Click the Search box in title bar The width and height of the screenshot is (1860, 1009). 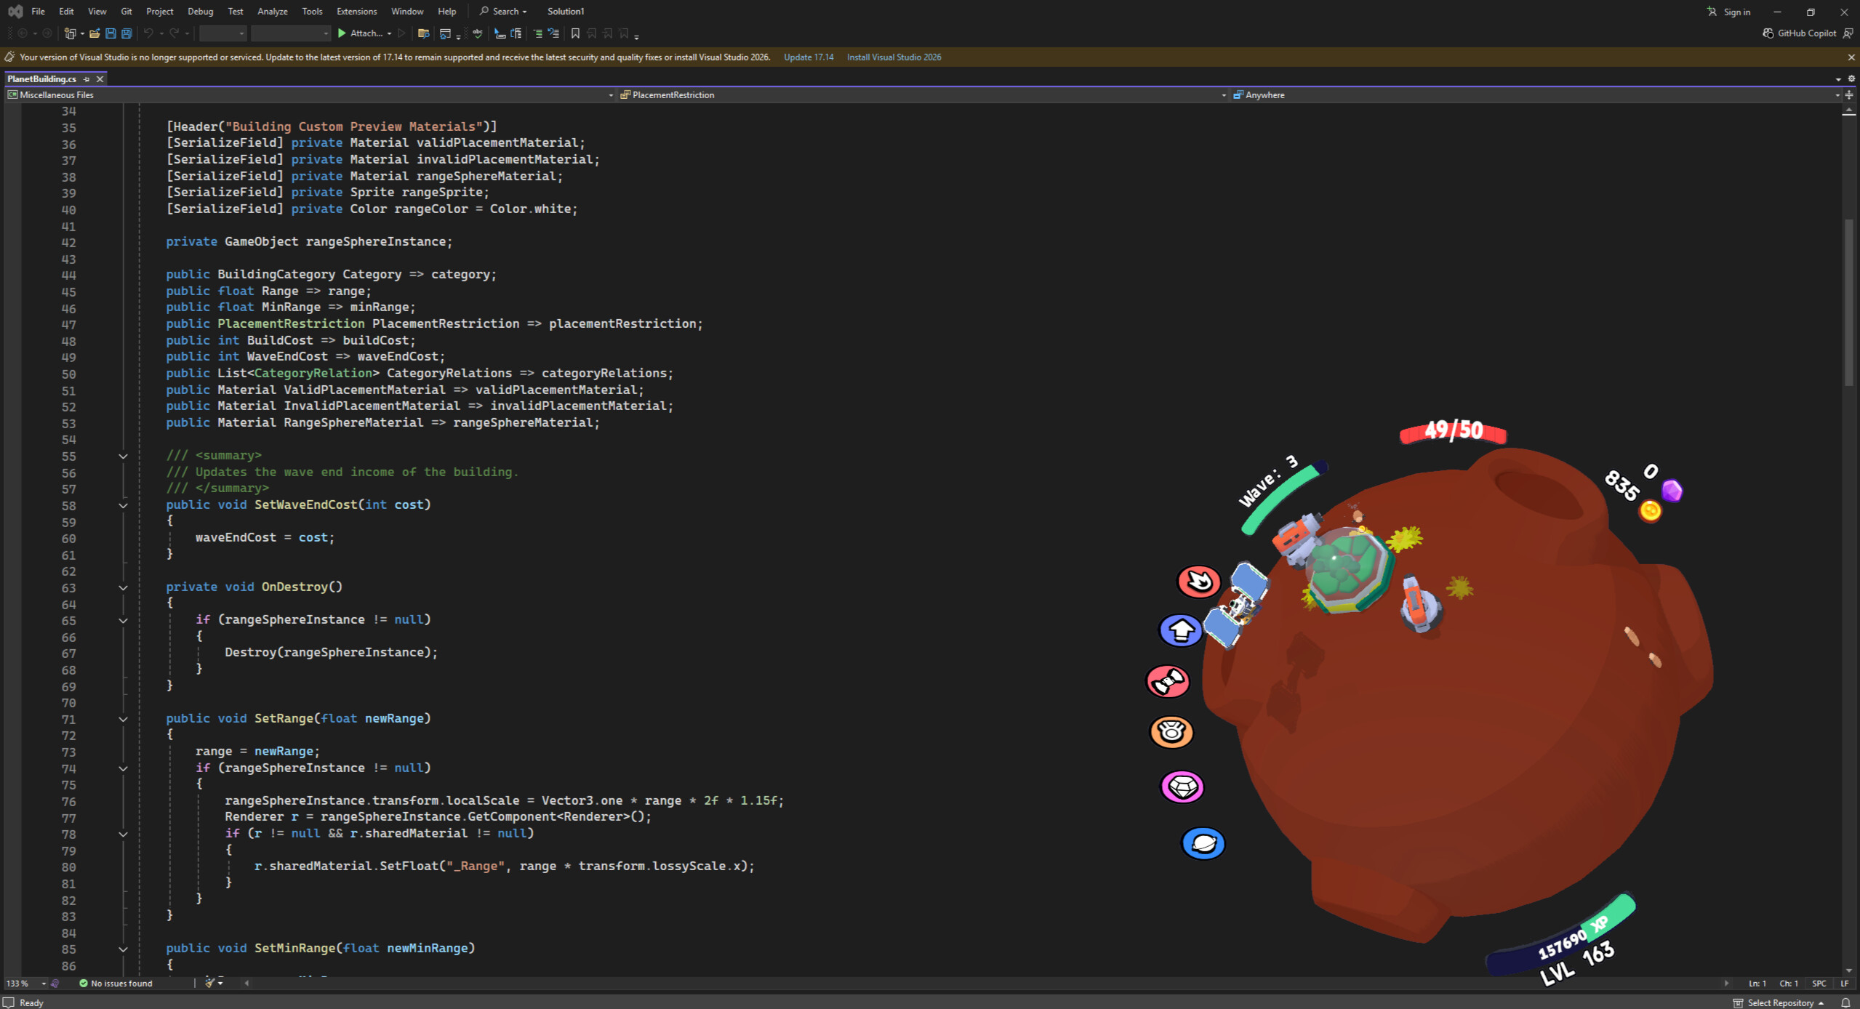503,12
